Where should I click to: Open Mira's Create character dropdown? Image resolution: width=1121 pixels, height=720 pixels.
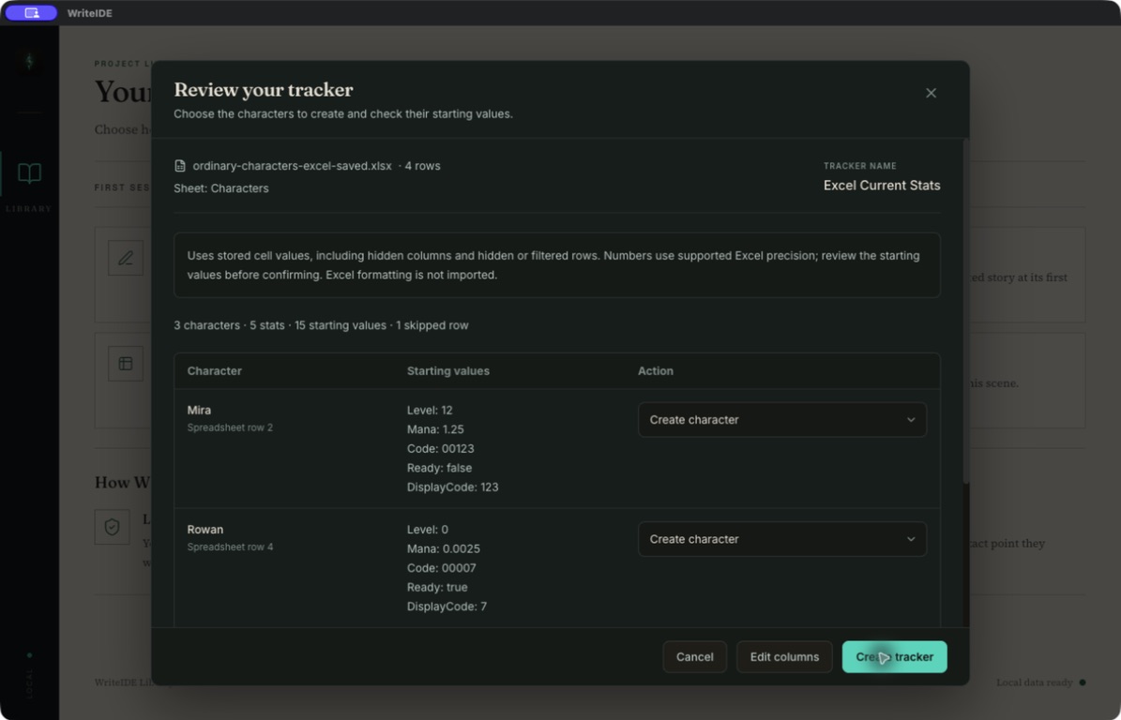pos(782,420)
